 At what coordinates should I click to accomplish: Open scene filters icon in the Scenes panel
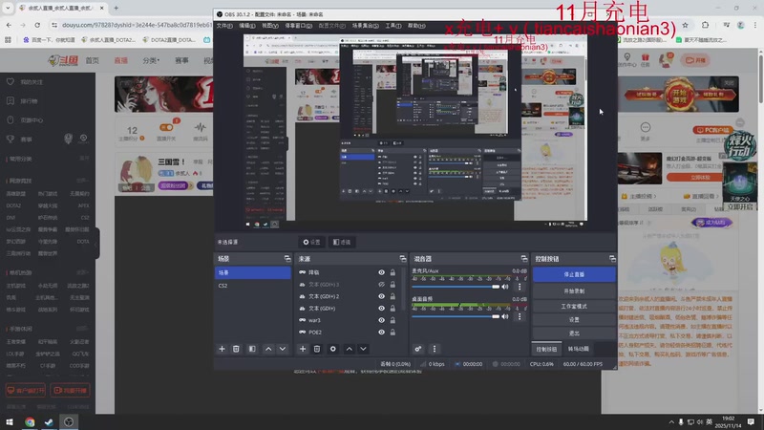coord(252,349)
